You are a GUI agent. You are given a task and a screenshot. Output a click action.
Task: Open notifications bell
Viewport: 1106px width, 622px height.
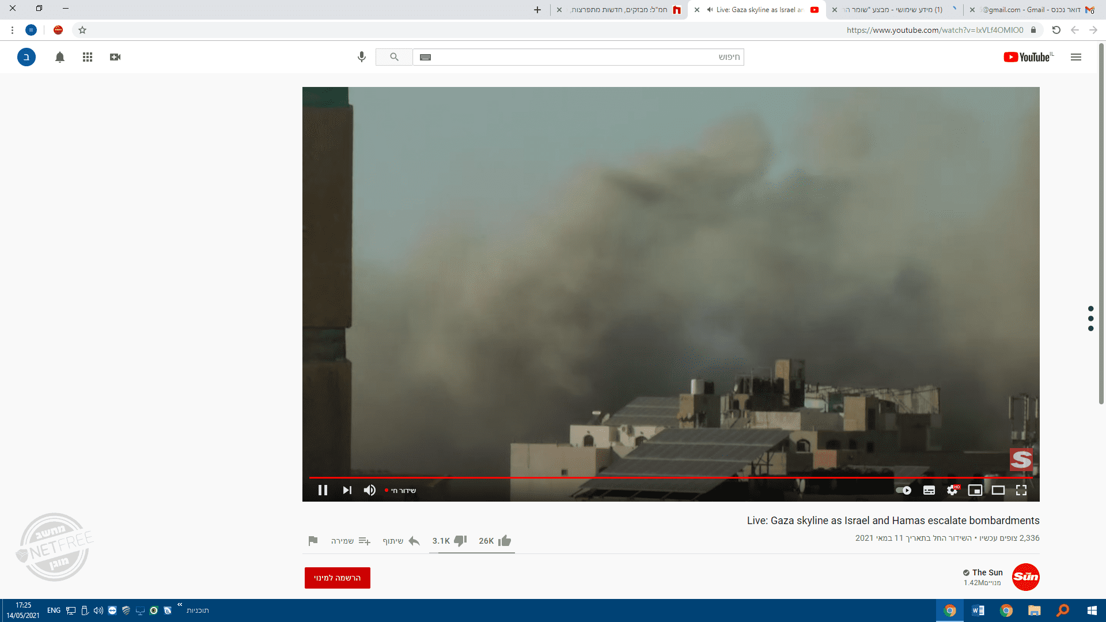[x=60, y=57]
